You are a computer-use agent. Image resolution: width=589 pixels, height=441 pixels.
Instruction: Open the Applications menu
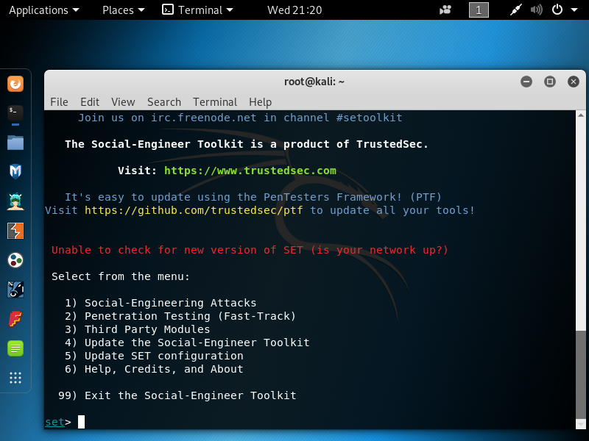[44, 10]
